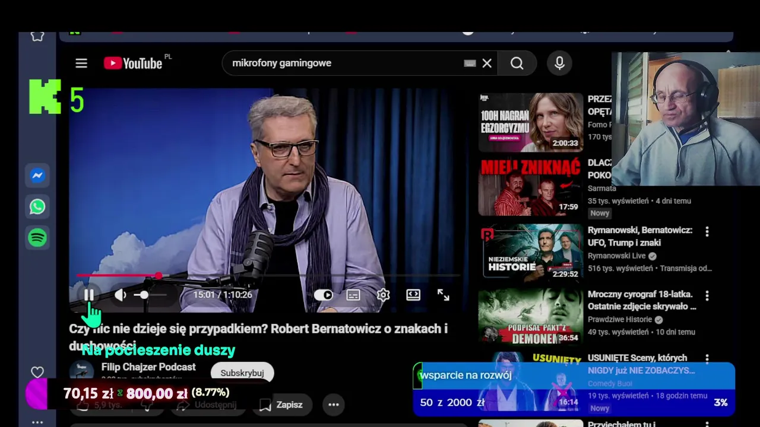Image resolution: width=760 pixels, height=427 pixels.
Task: Switch to theater mode
Action: click(x=413, y=295)
